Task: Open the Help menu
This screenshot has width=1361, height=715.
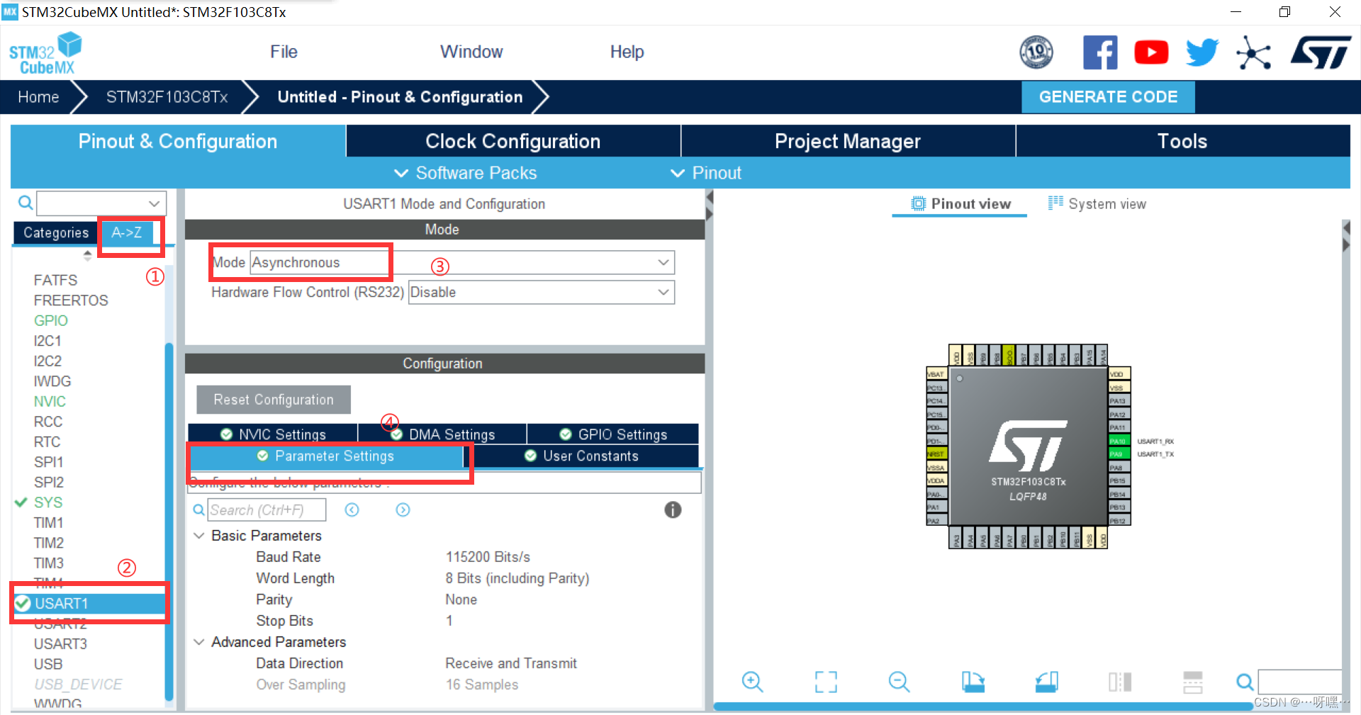Action: coord(627,52)
